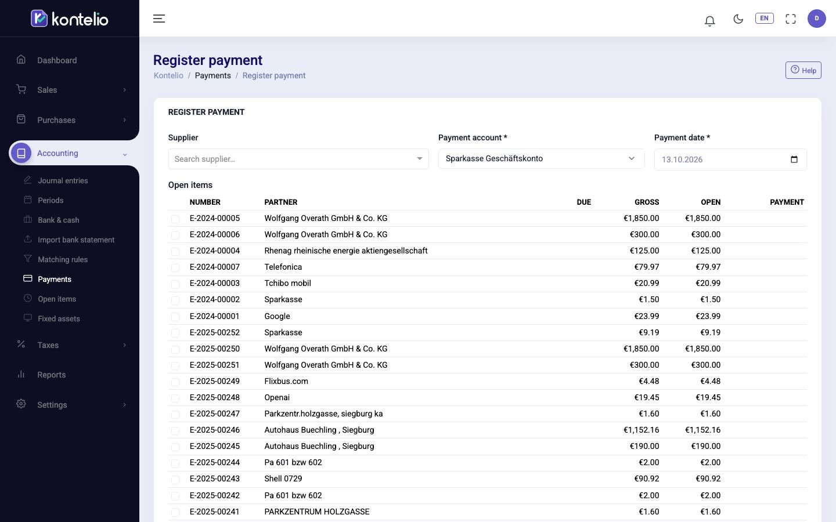Screen dimensions: 836x522
Task: Select checkbox for Flixbus.com E-2025-00249
Action: [x=175, y=382]
